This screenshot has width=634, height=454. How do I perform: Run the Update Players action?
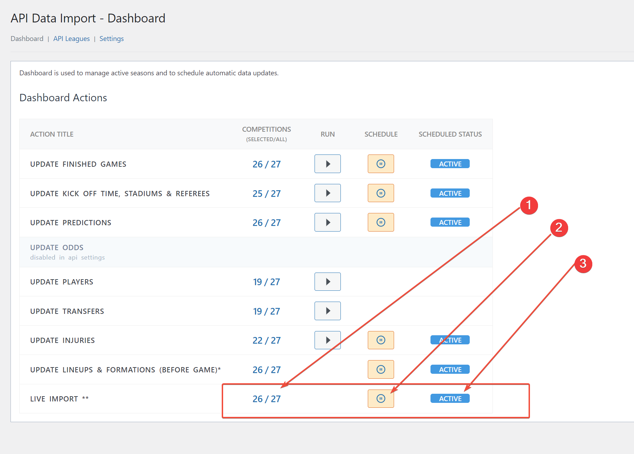[327, 281]
